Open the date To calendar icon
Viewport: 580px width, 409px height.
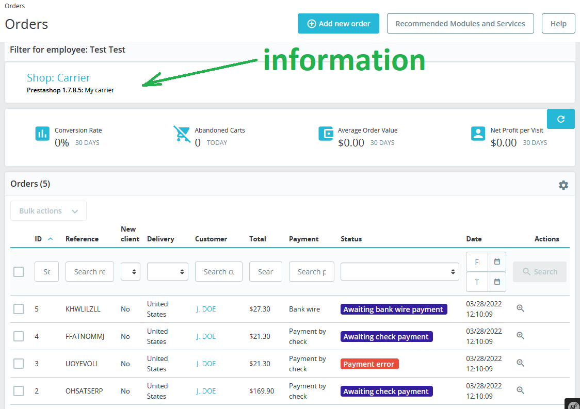click(x=497, y=282)
